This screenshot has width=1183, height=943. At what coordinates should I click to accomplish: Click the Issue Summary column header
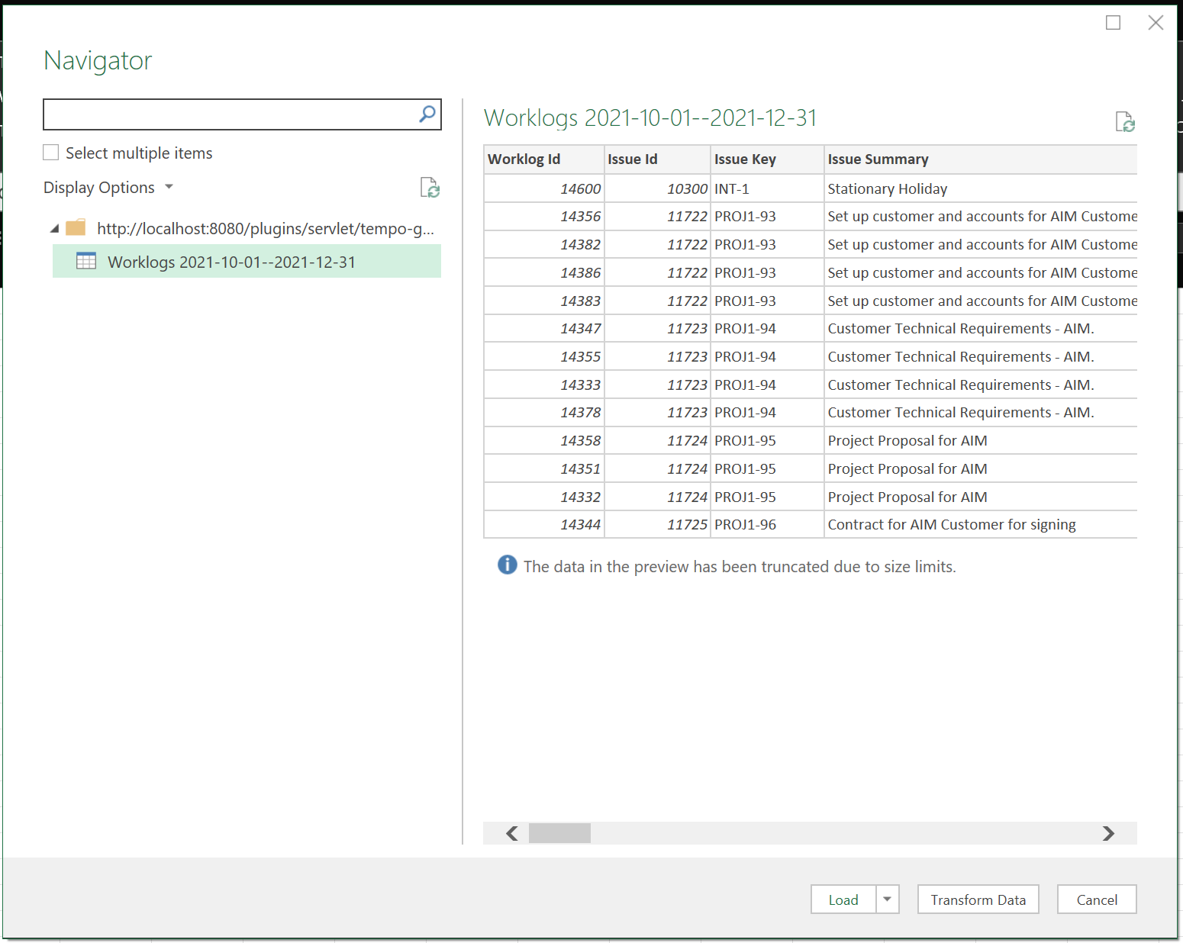tap(878, 159)
